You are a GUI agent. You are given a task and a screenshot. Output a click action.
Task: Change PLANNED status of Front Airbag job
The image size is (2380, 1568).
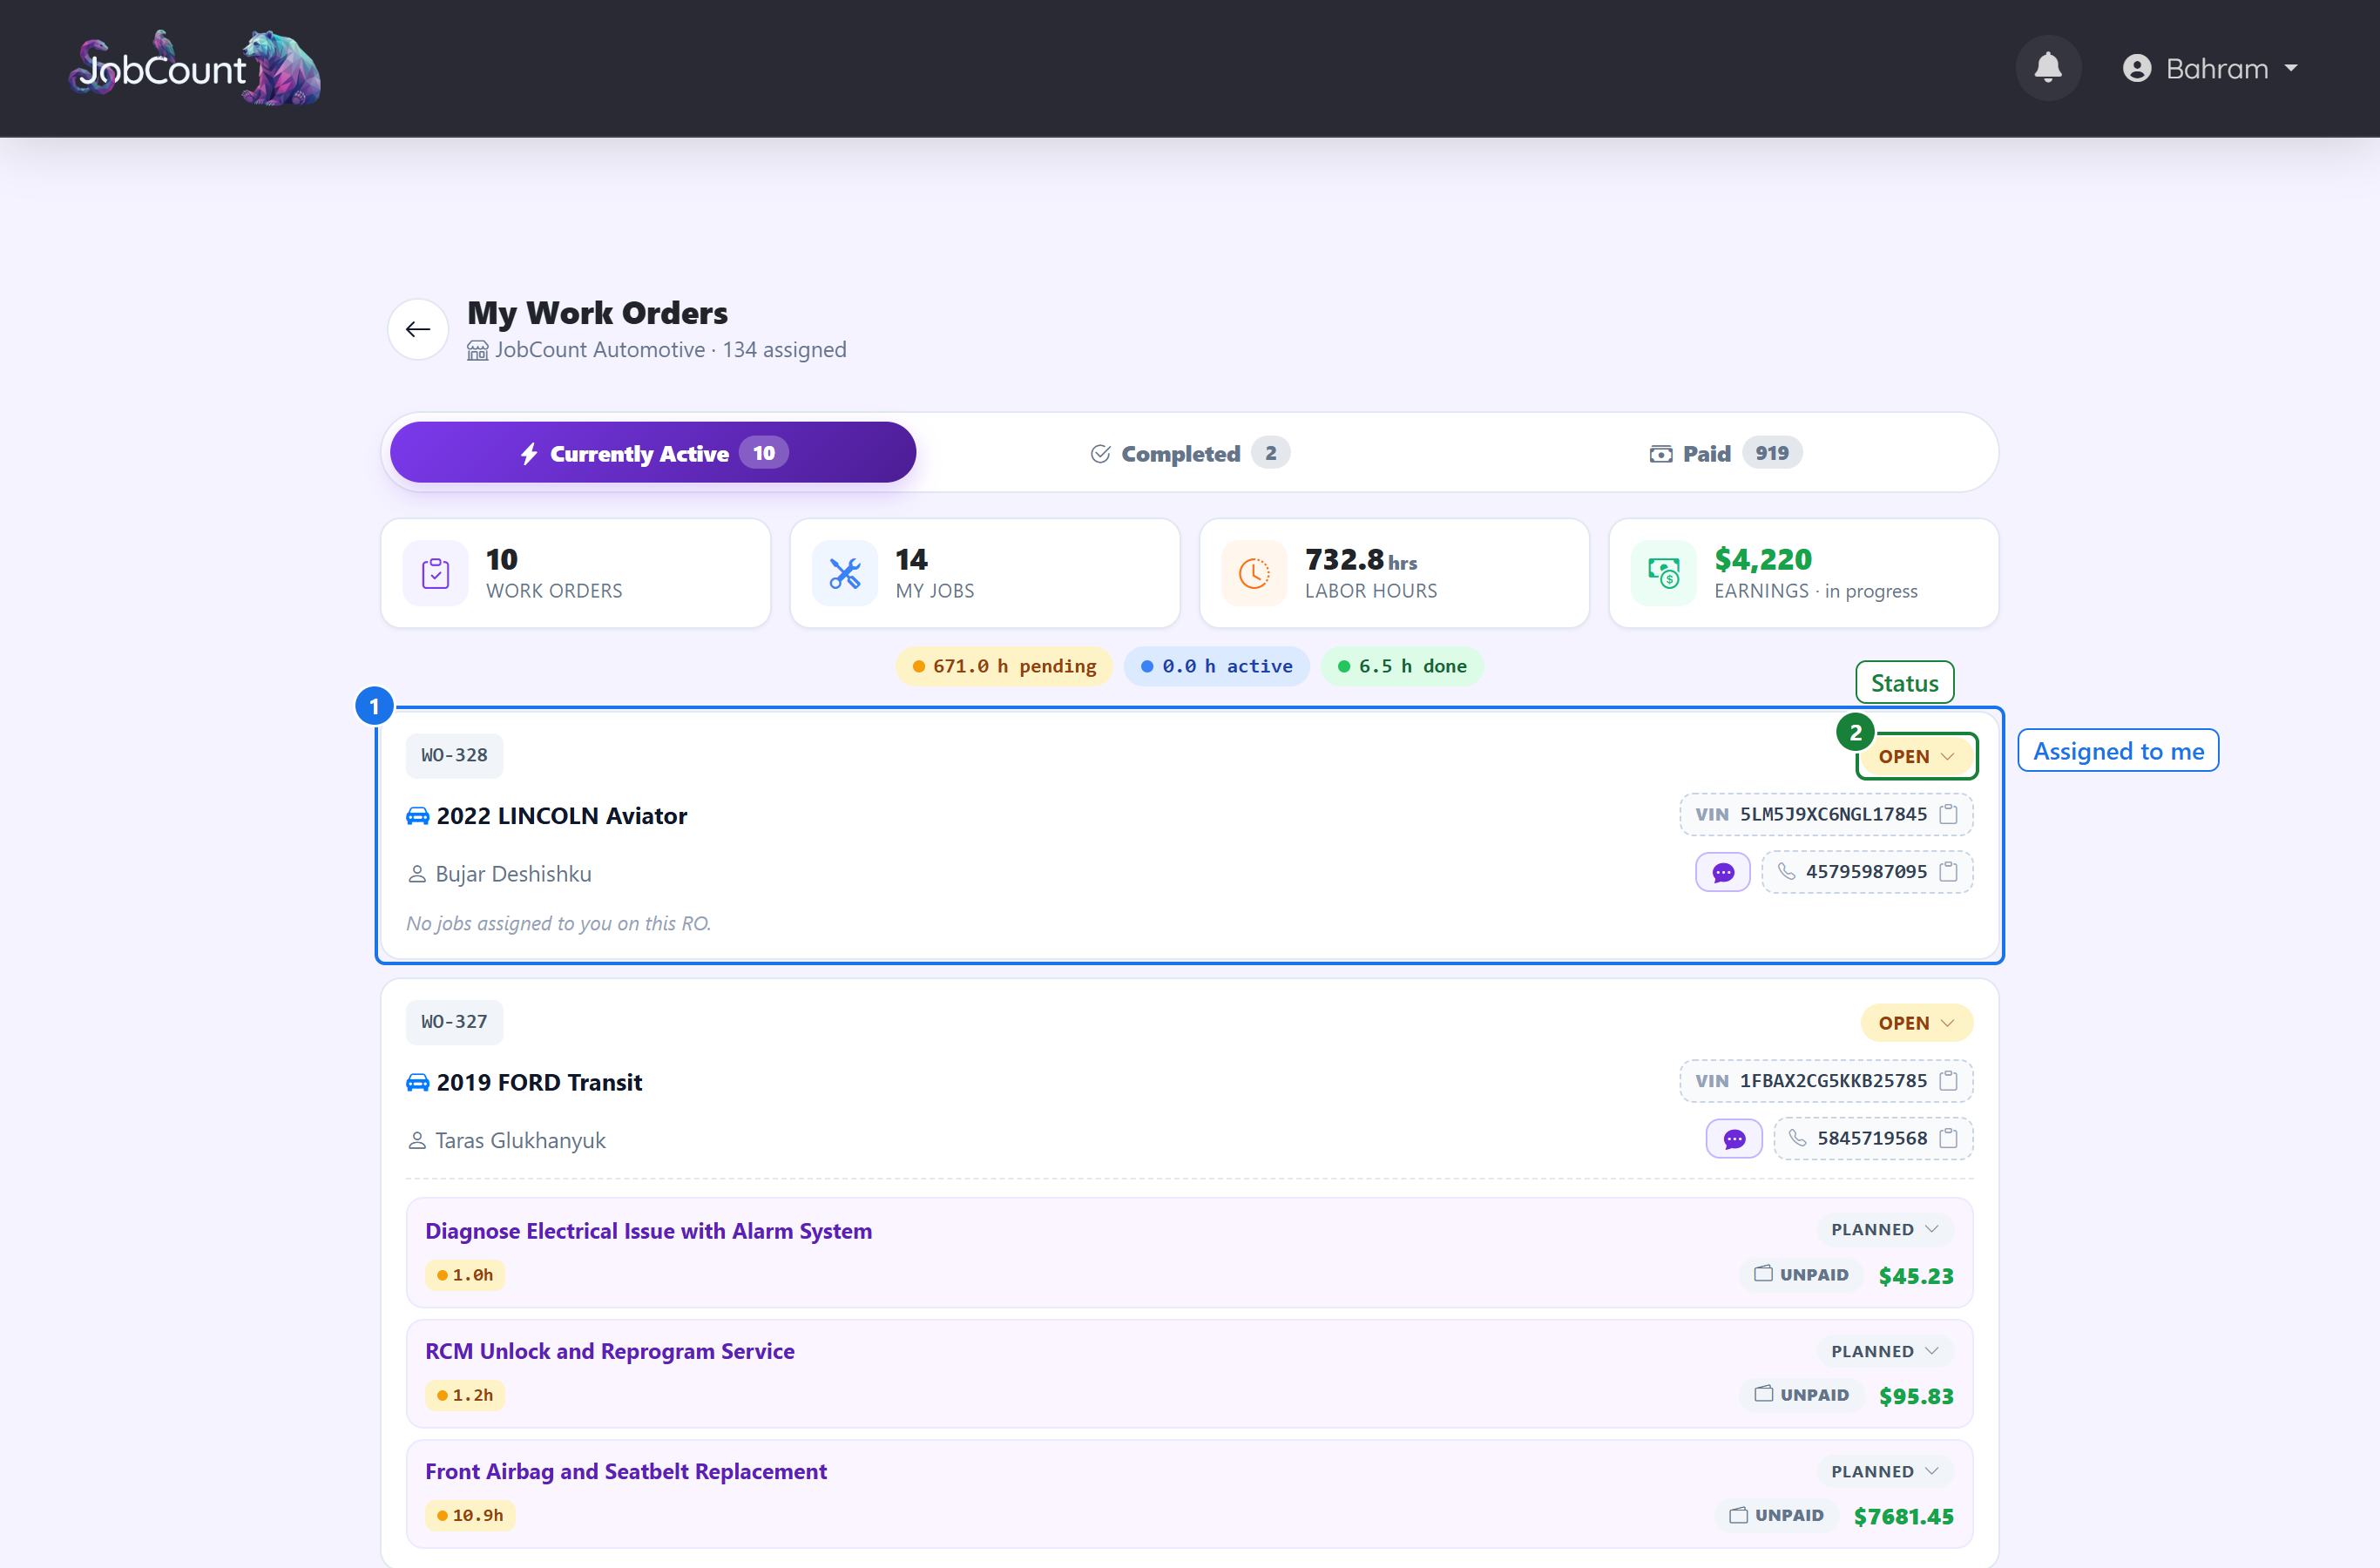tap(1884, 1471)
